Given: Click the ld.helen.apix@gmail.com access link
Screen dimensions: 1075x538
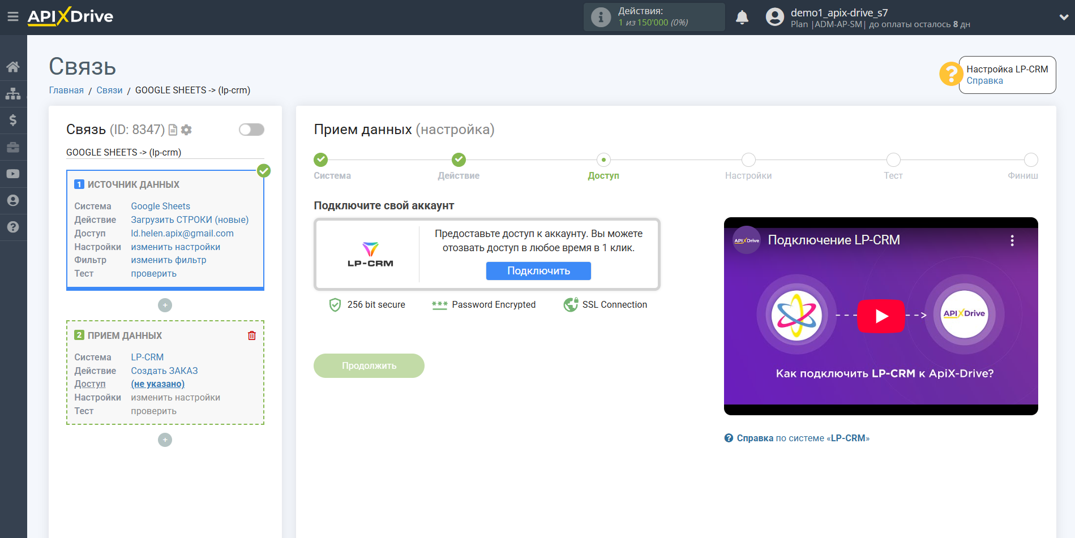Looking at the screenshot, I should coord(182,234).
